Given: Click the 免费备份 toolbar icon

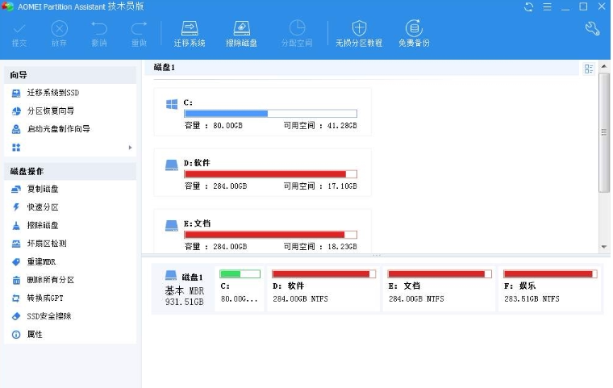Looking at the screenshot, I should pos(413,30).
